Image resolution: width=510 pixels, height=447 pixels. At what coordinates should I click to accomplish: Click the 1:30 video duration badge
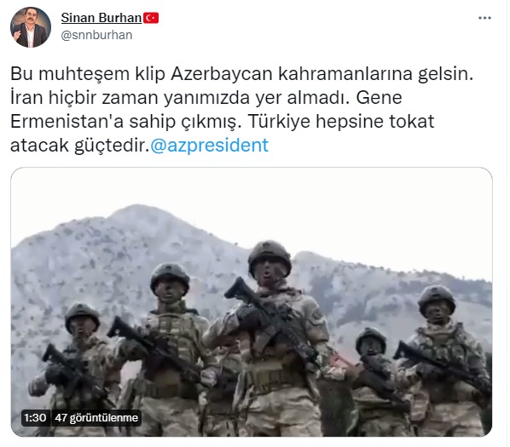point(36,417)
